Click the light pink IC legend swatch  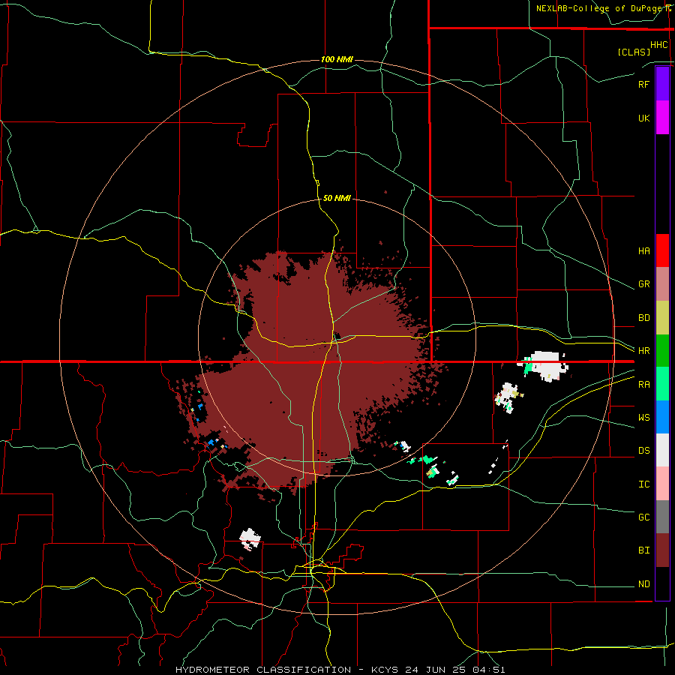coord(662,484)
